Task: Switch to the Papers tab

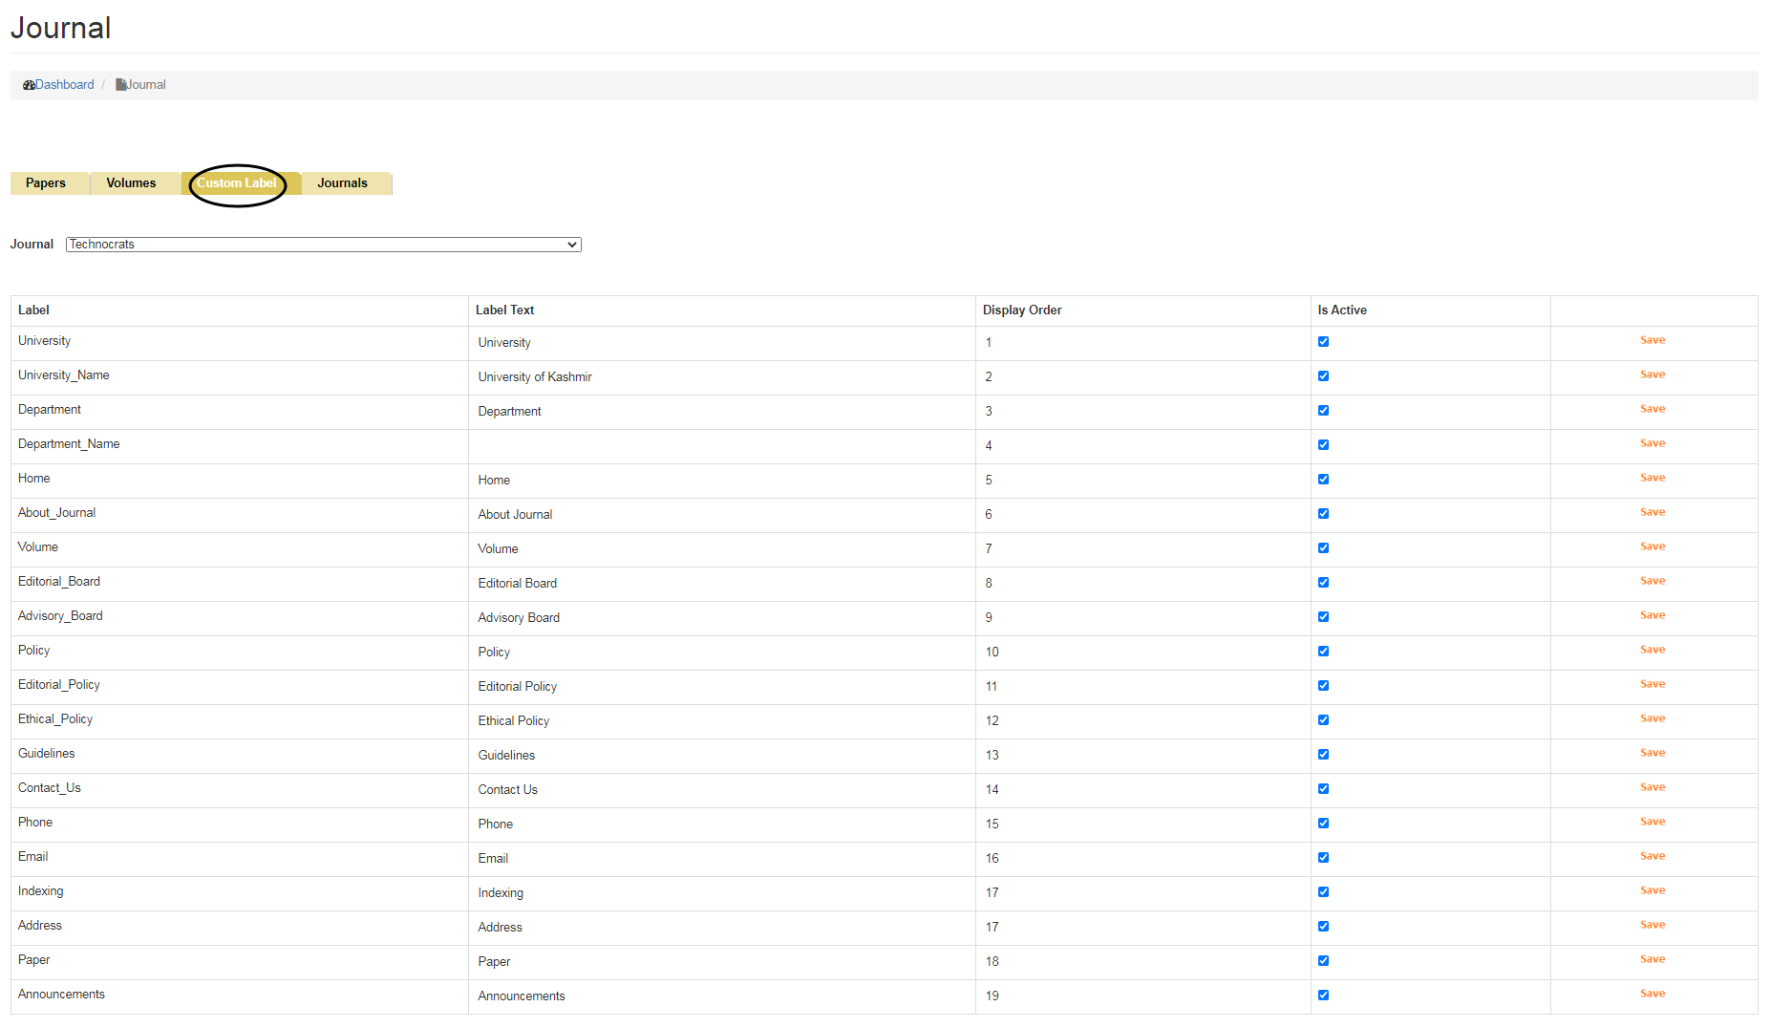Action: (46, 183)
